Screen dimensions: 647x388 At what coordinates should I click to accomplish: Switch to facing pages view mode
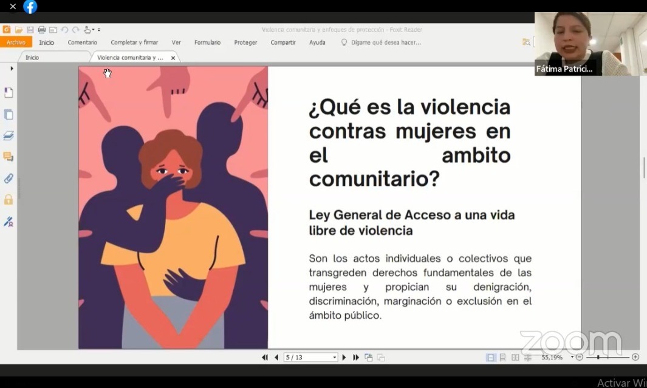[515, 357]
